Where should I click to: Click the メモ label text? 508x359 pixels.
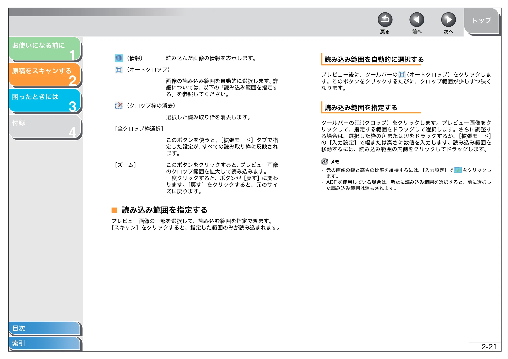pos(335,162)
